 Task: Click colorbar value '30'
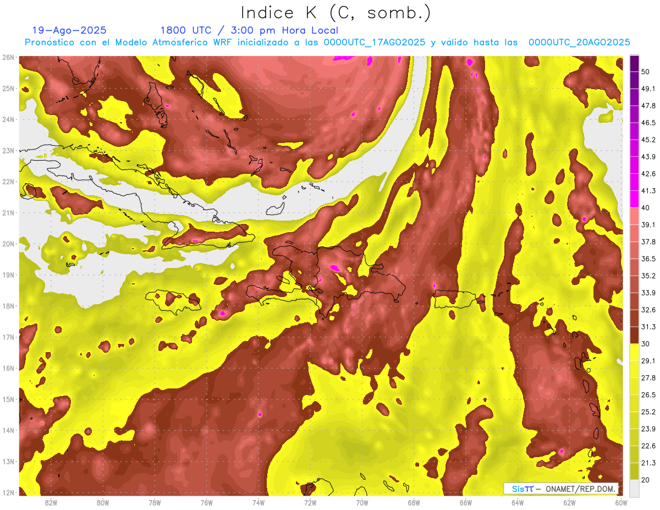[x=646, y=344]
